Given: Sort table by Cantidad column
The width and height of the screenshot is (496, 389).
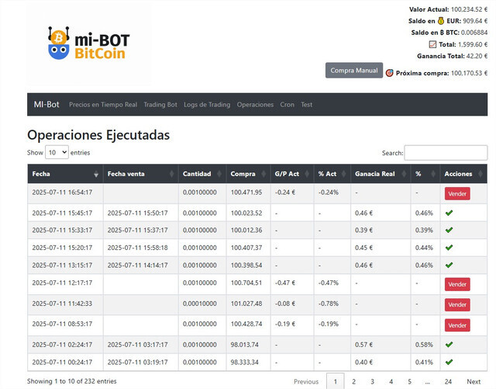Looking at the screenshot, I should (x=202, y=174).
